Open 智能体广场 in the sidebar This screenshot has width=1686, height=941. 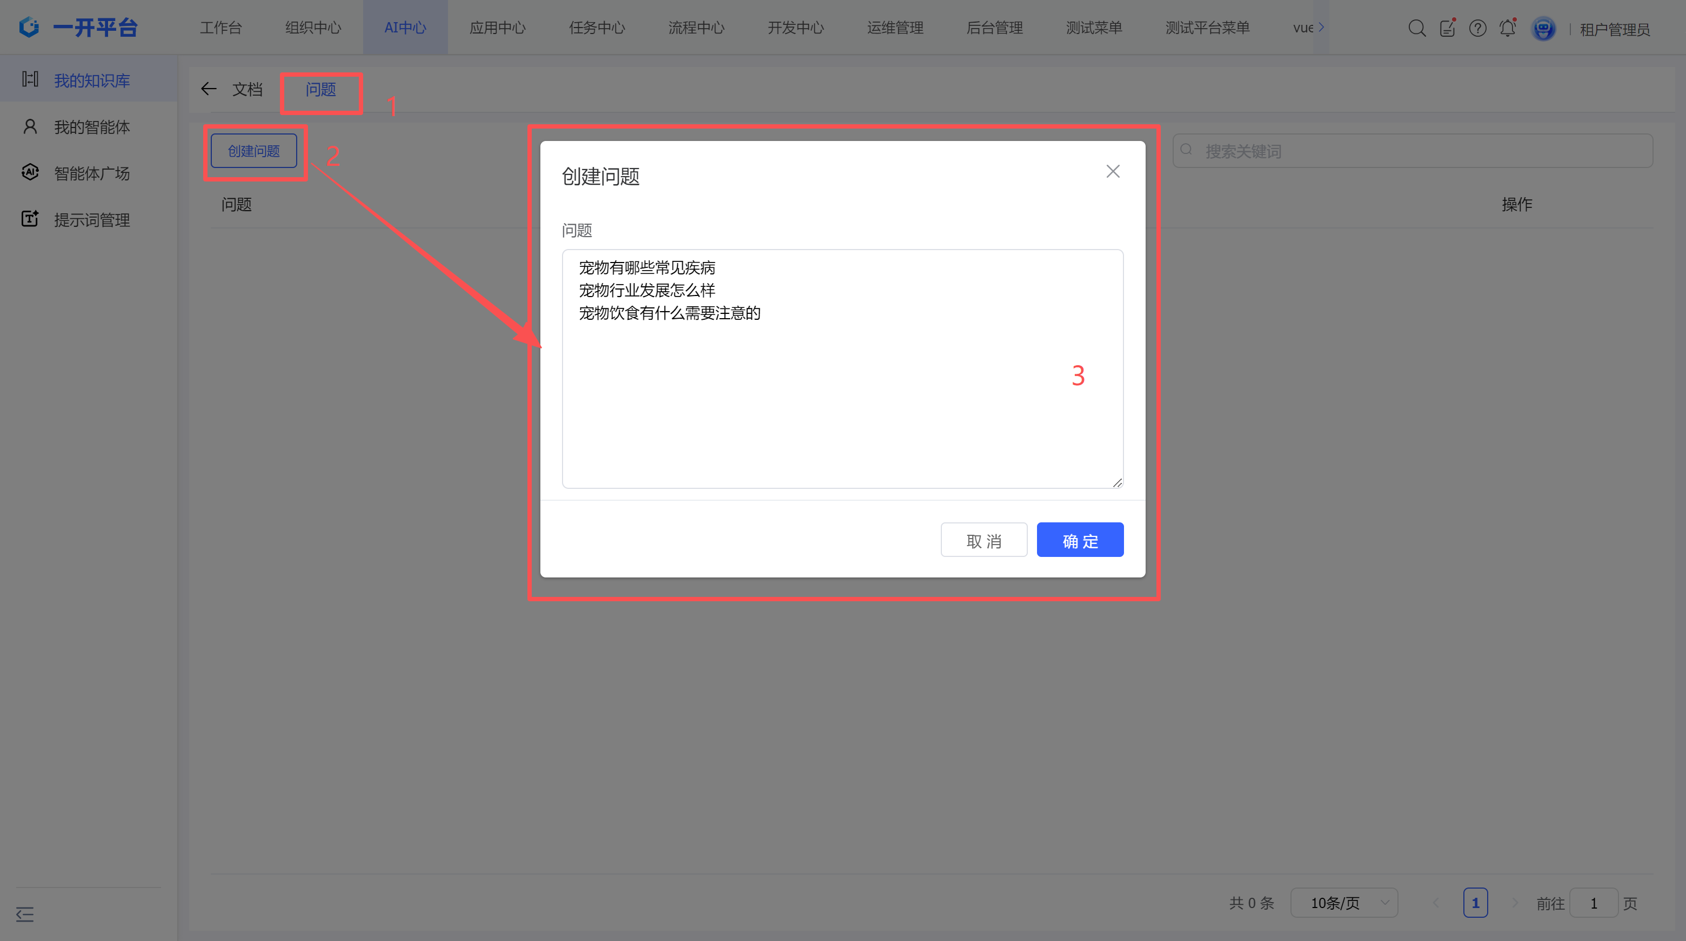(92, 173)
